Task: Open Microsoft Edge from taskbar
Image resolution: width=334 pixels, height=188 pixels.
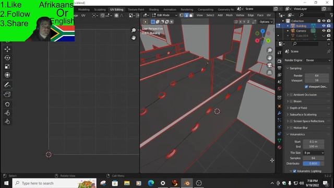Action: [x=151, y=183]
